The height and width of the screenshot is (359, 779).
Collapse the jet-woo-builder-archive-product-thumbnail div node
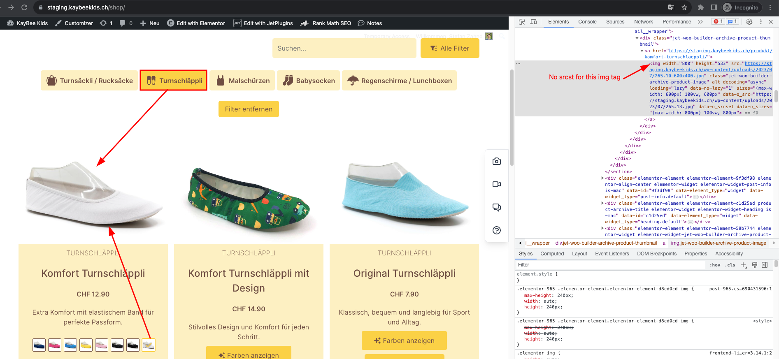tap(637, 38)
